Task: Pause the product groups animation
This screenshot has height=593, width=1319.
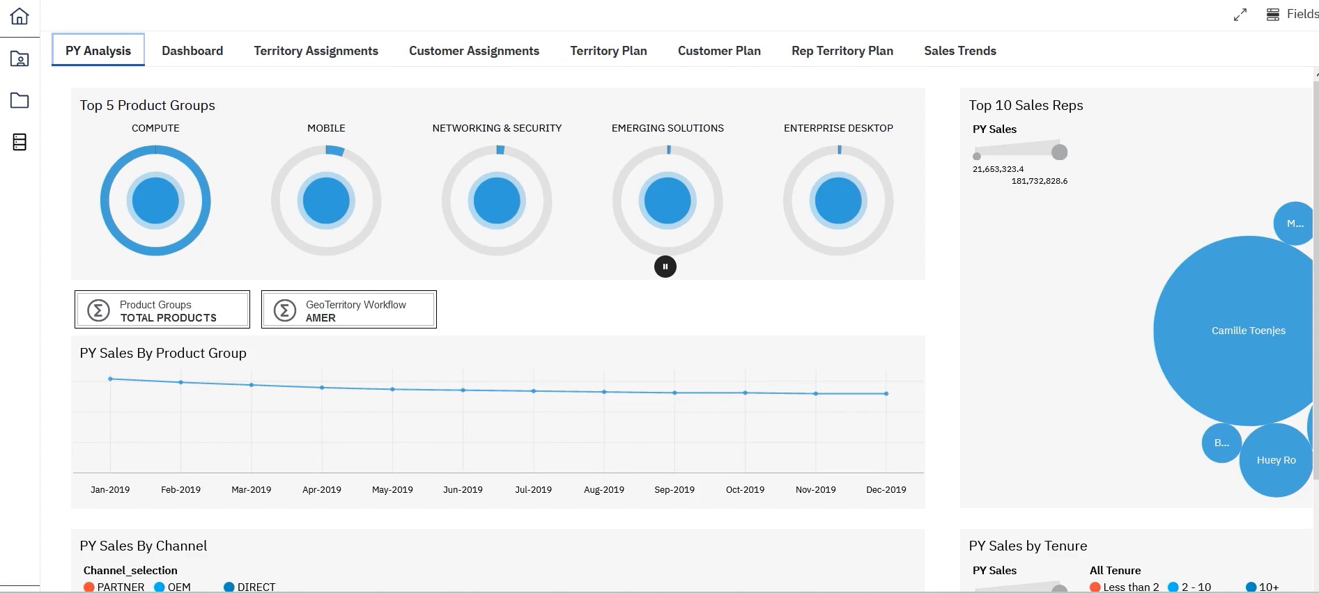Action: pyautogui.click(x=665, y=267)
